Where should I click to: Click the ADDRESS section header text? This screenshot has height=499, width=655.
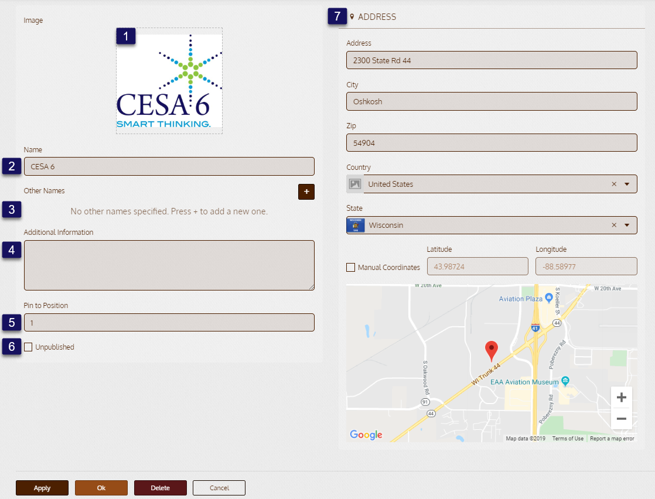point(377,17)
